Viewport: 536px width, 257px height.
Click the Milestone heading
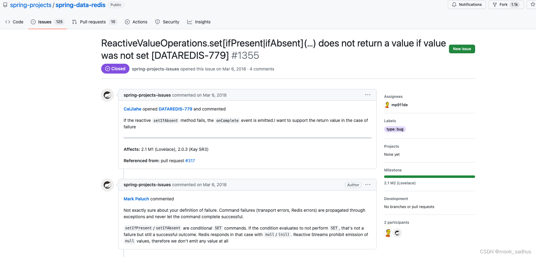[393, 170]
